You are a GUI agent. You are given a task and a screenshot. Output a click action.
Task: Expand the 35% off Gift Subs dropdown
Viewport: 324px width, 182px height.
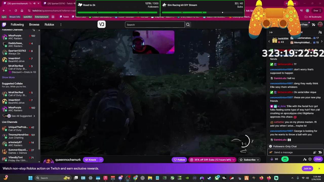click(x=233, y=160)
